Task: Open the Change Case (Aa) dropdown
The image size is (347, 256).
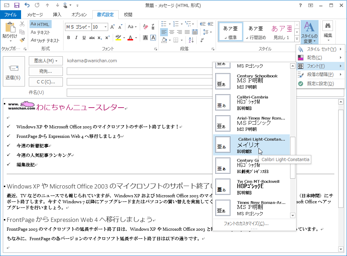Action: pos(132,27)
